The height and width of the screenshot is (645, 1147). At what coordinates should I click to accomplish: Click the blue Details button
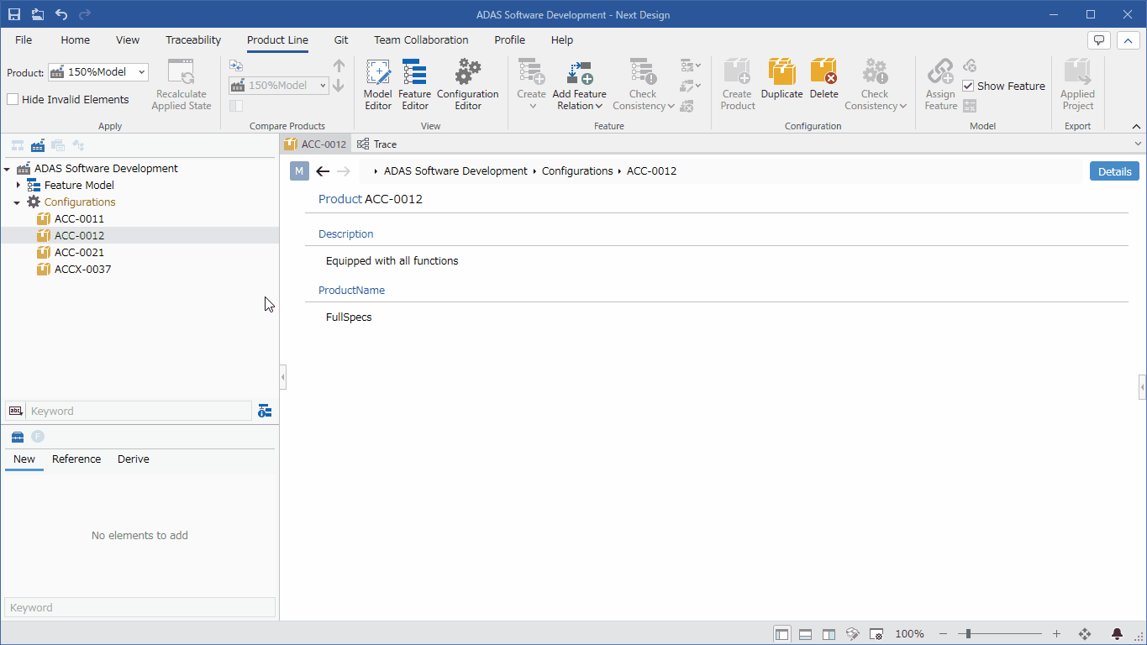tap(1114, 171)
